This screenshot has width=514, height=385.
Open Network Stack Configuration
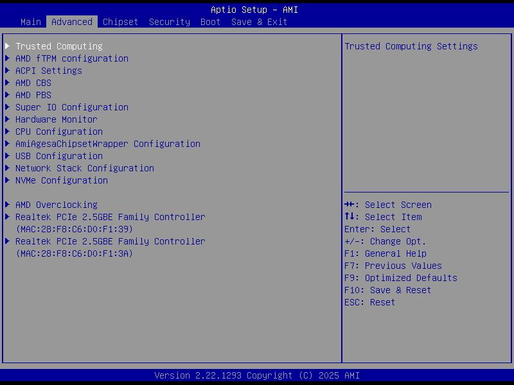(x=85, y=168)
